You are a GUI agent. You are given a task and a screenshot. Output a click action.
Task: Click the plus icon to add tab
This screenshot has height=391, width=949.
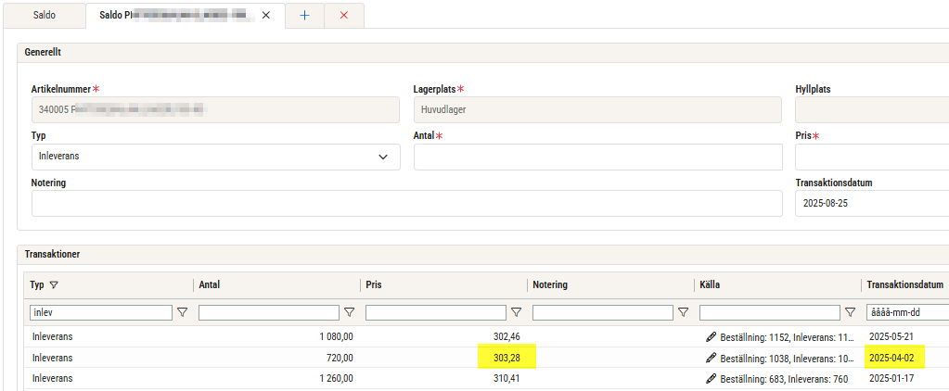[x=304, y=16]
